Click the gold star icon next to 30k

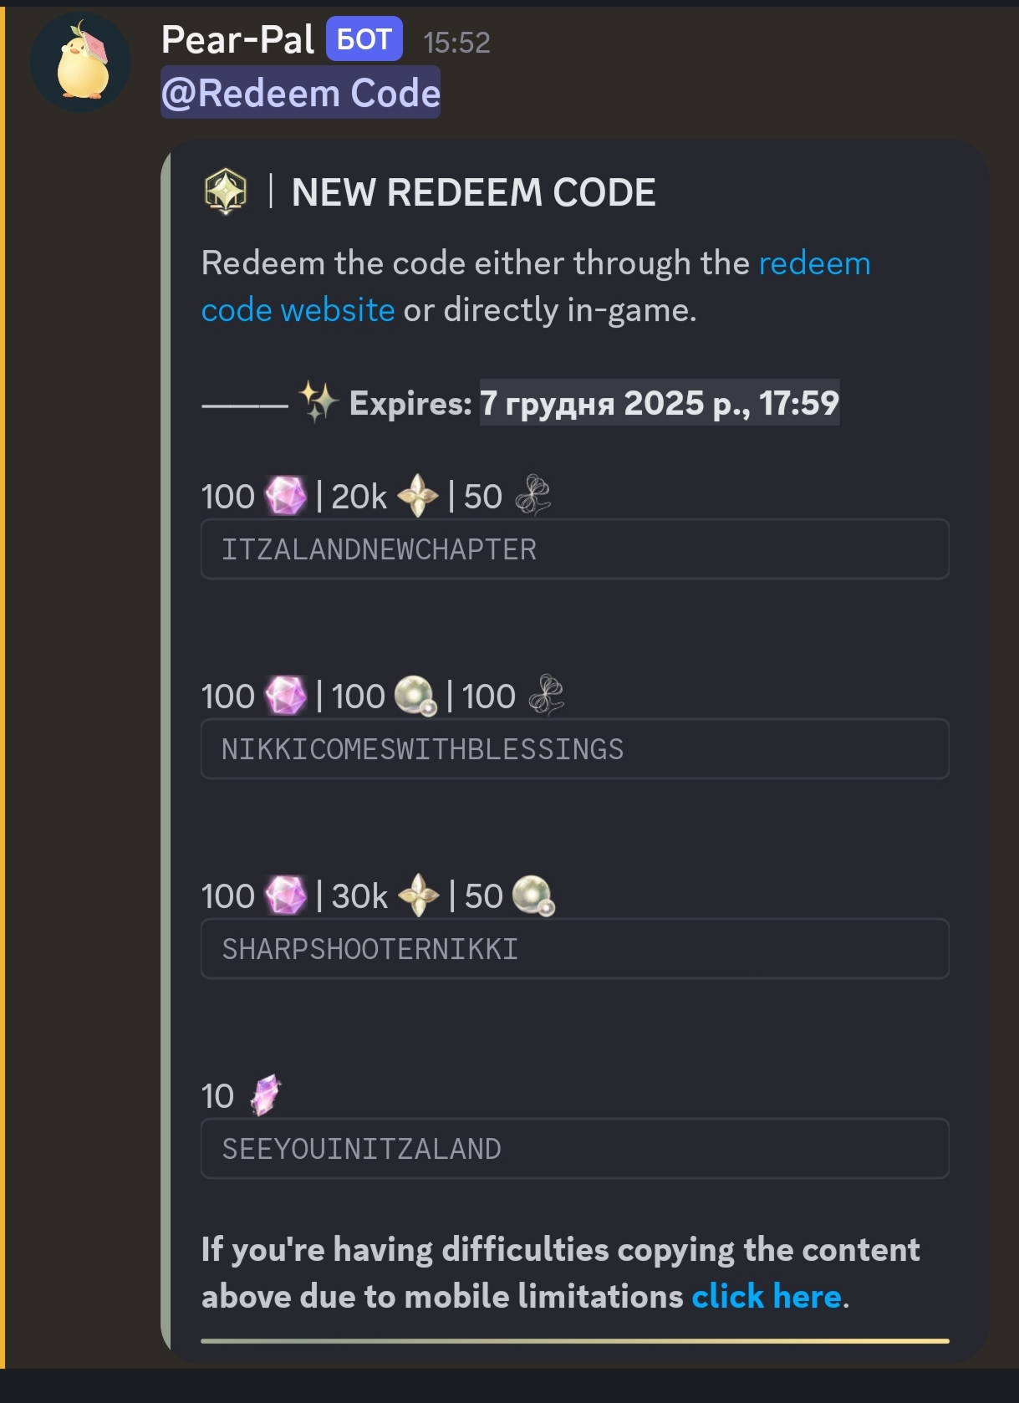419,896
